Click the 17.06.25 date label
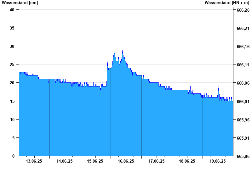Screen dimensions: 252x173 (157, 161)
